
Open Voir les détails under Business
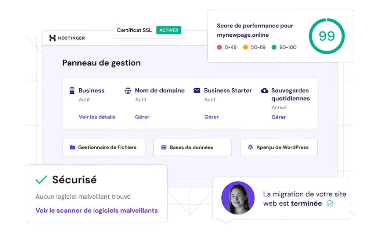[x=97, y=117]
